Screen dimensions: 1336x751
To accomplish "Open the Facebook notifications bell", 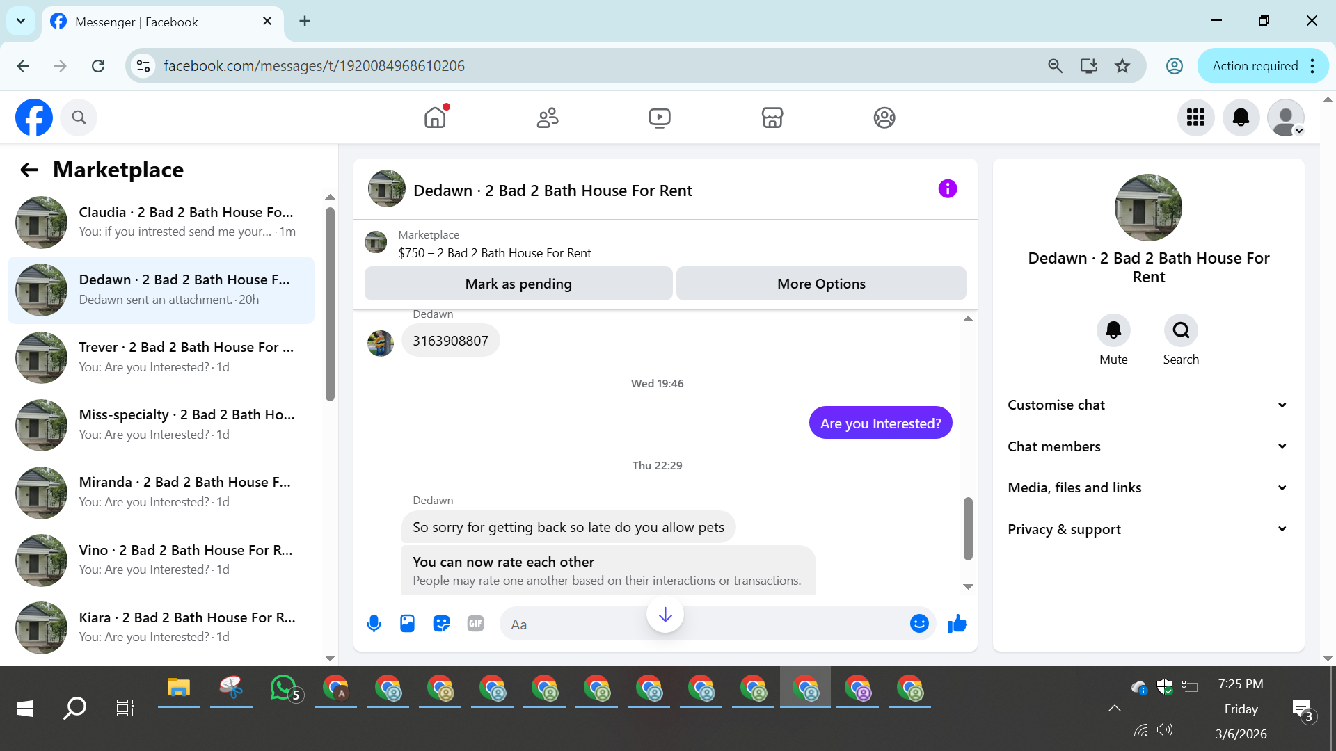I will click(1241, 118).
